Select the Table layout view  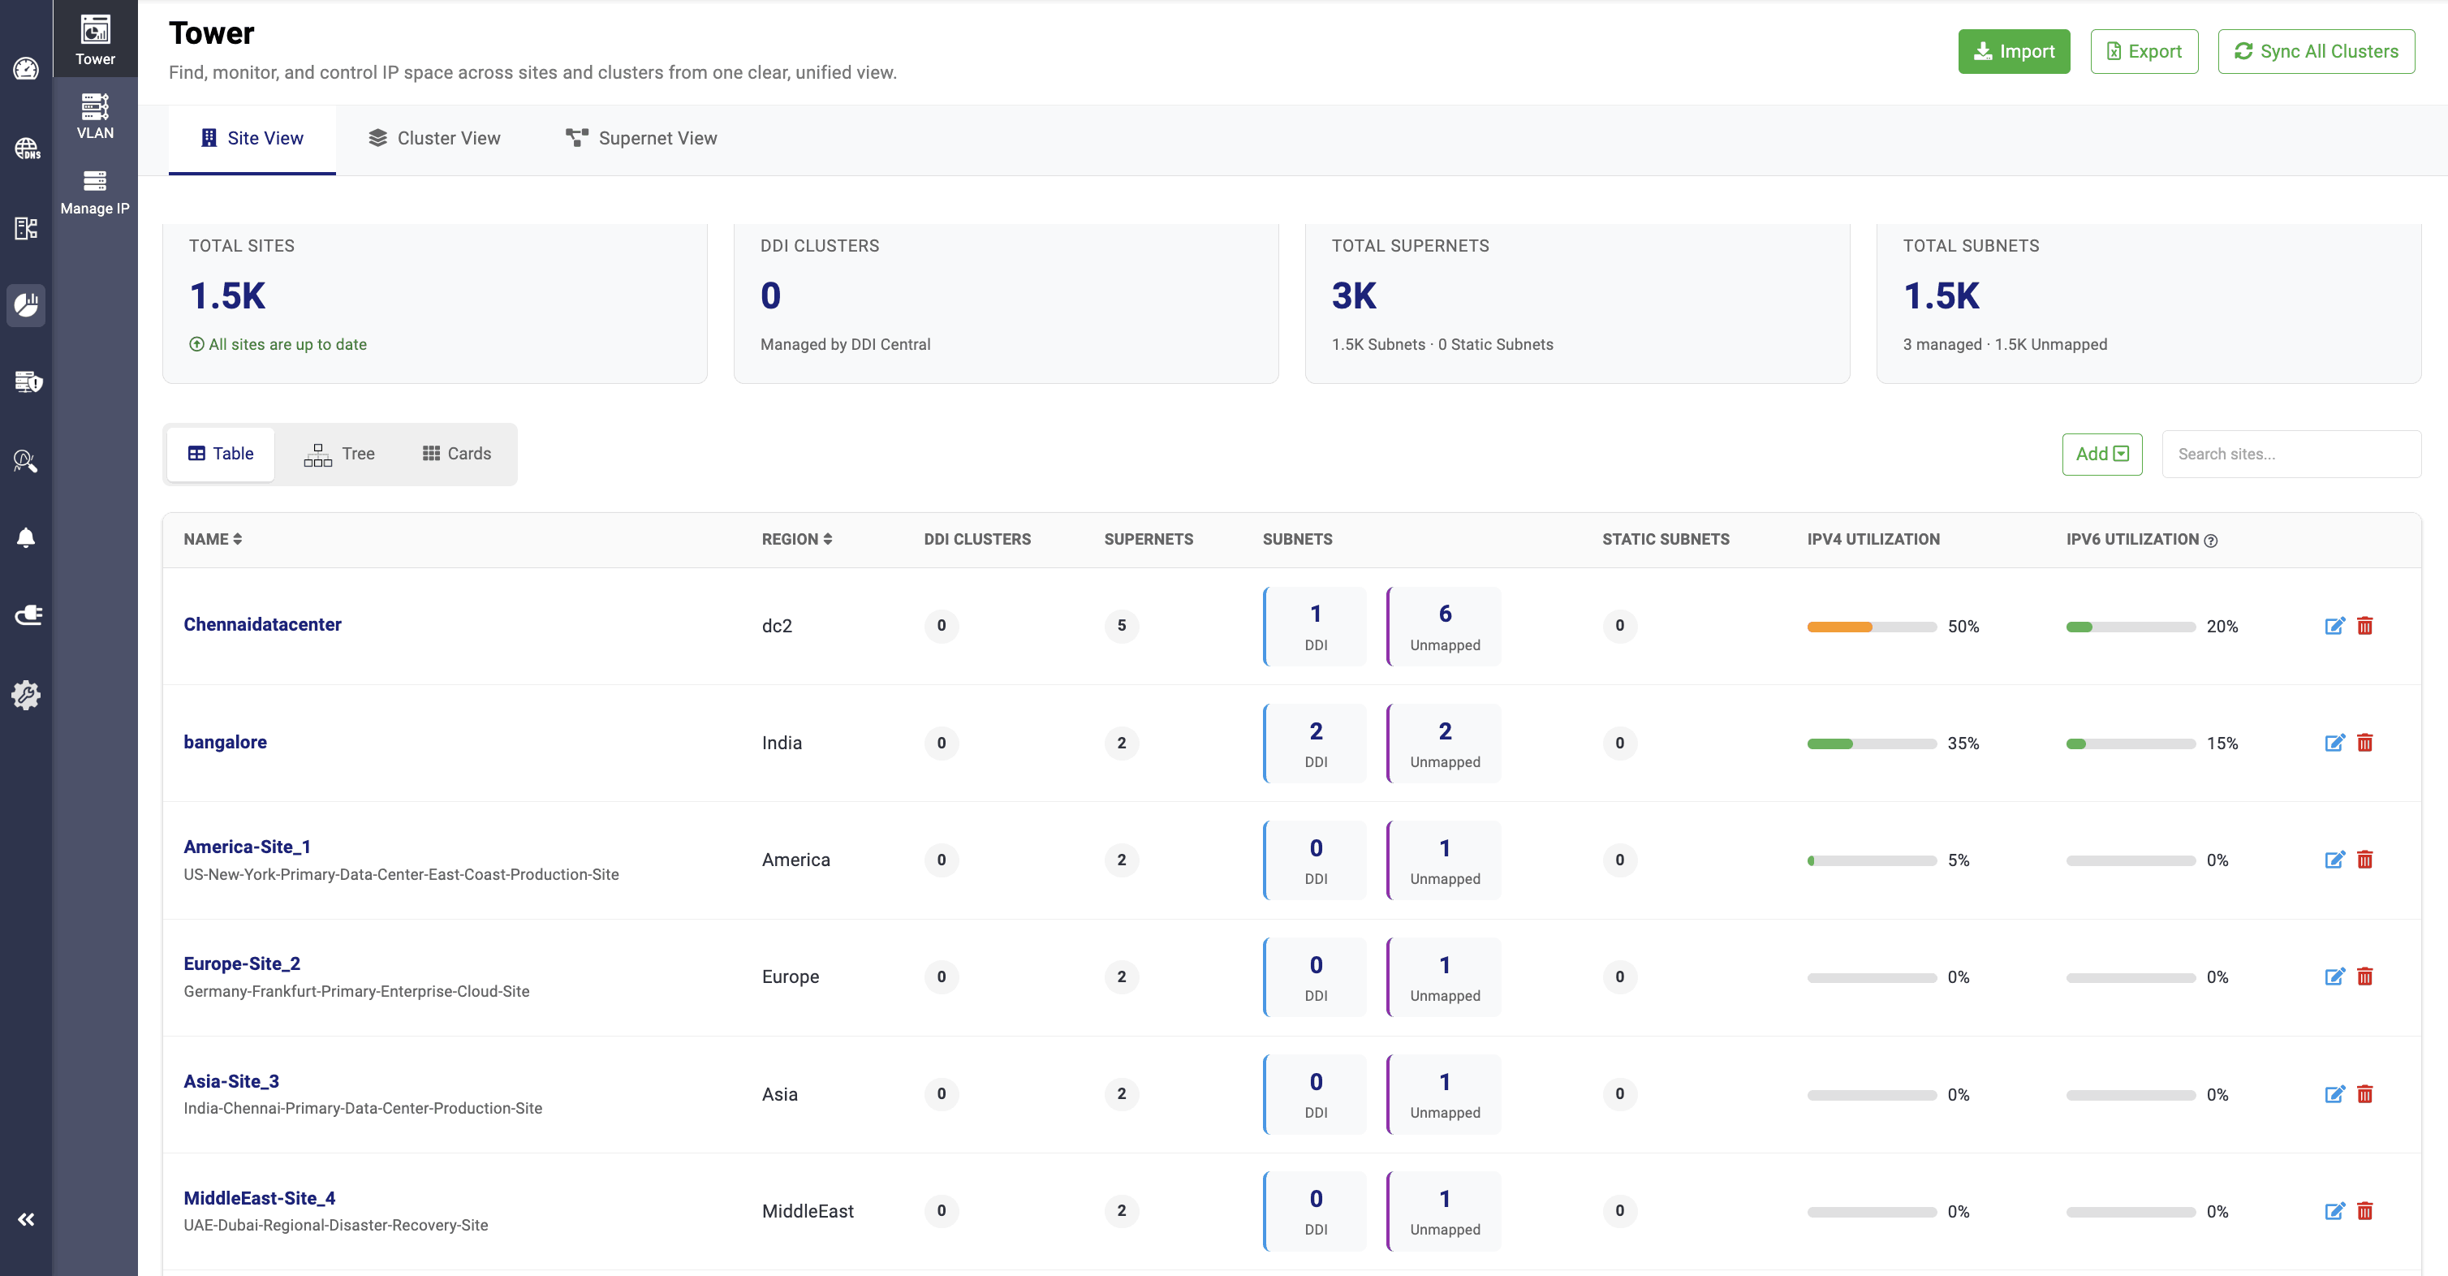pyautogui.click(x=221, y=453)
